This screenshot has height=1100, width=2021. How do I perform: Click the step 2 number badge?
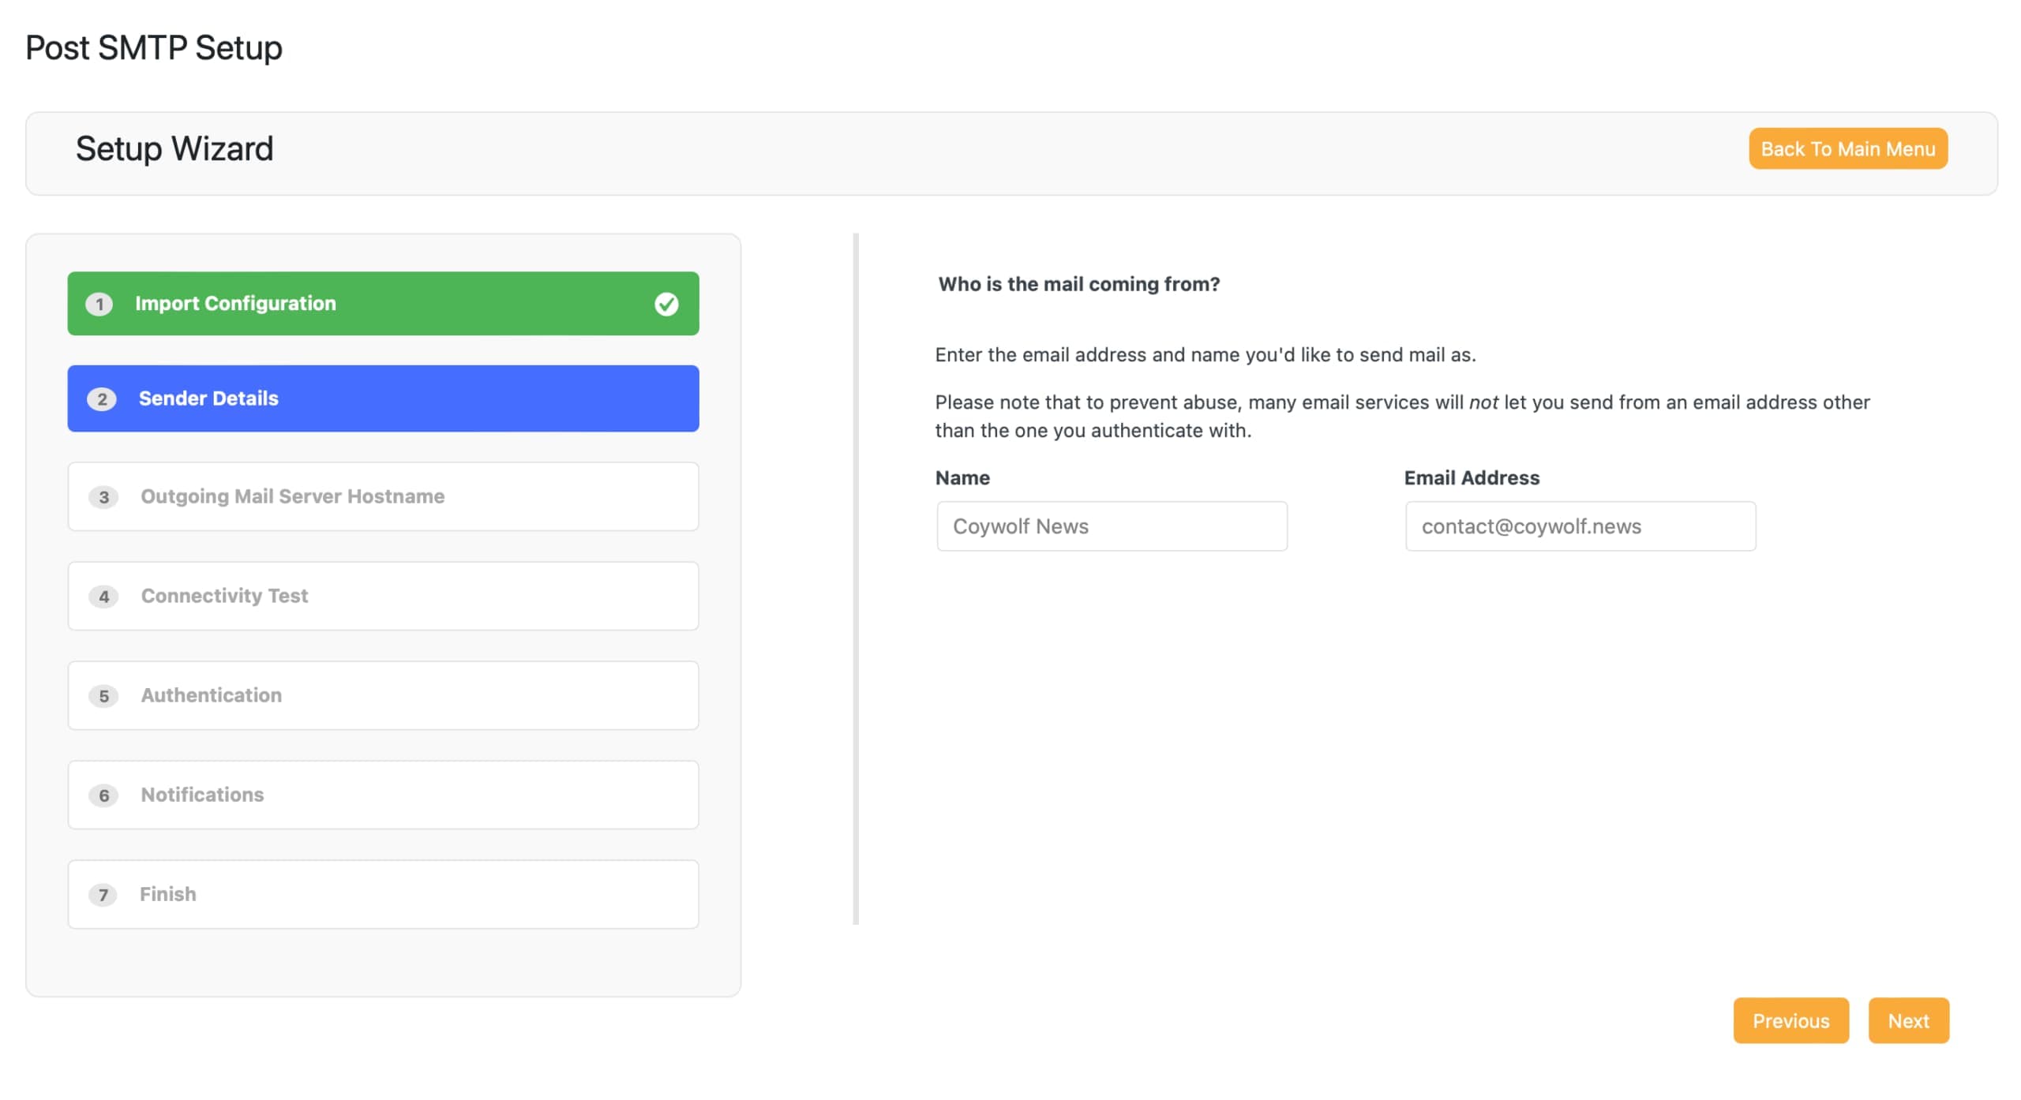coord(102,399)
